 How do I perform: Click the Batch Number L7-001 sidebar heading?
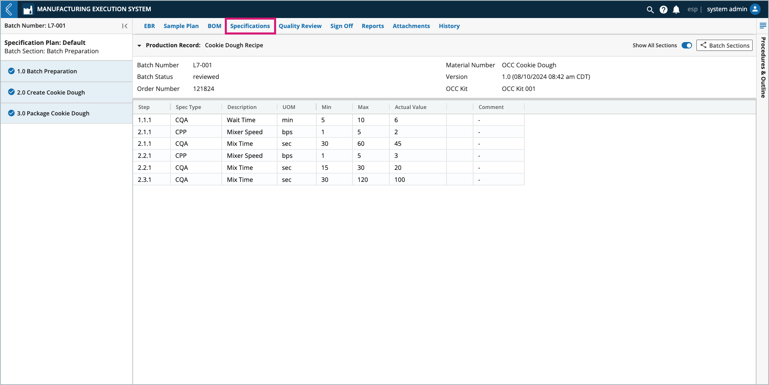[x=35, y=26]
